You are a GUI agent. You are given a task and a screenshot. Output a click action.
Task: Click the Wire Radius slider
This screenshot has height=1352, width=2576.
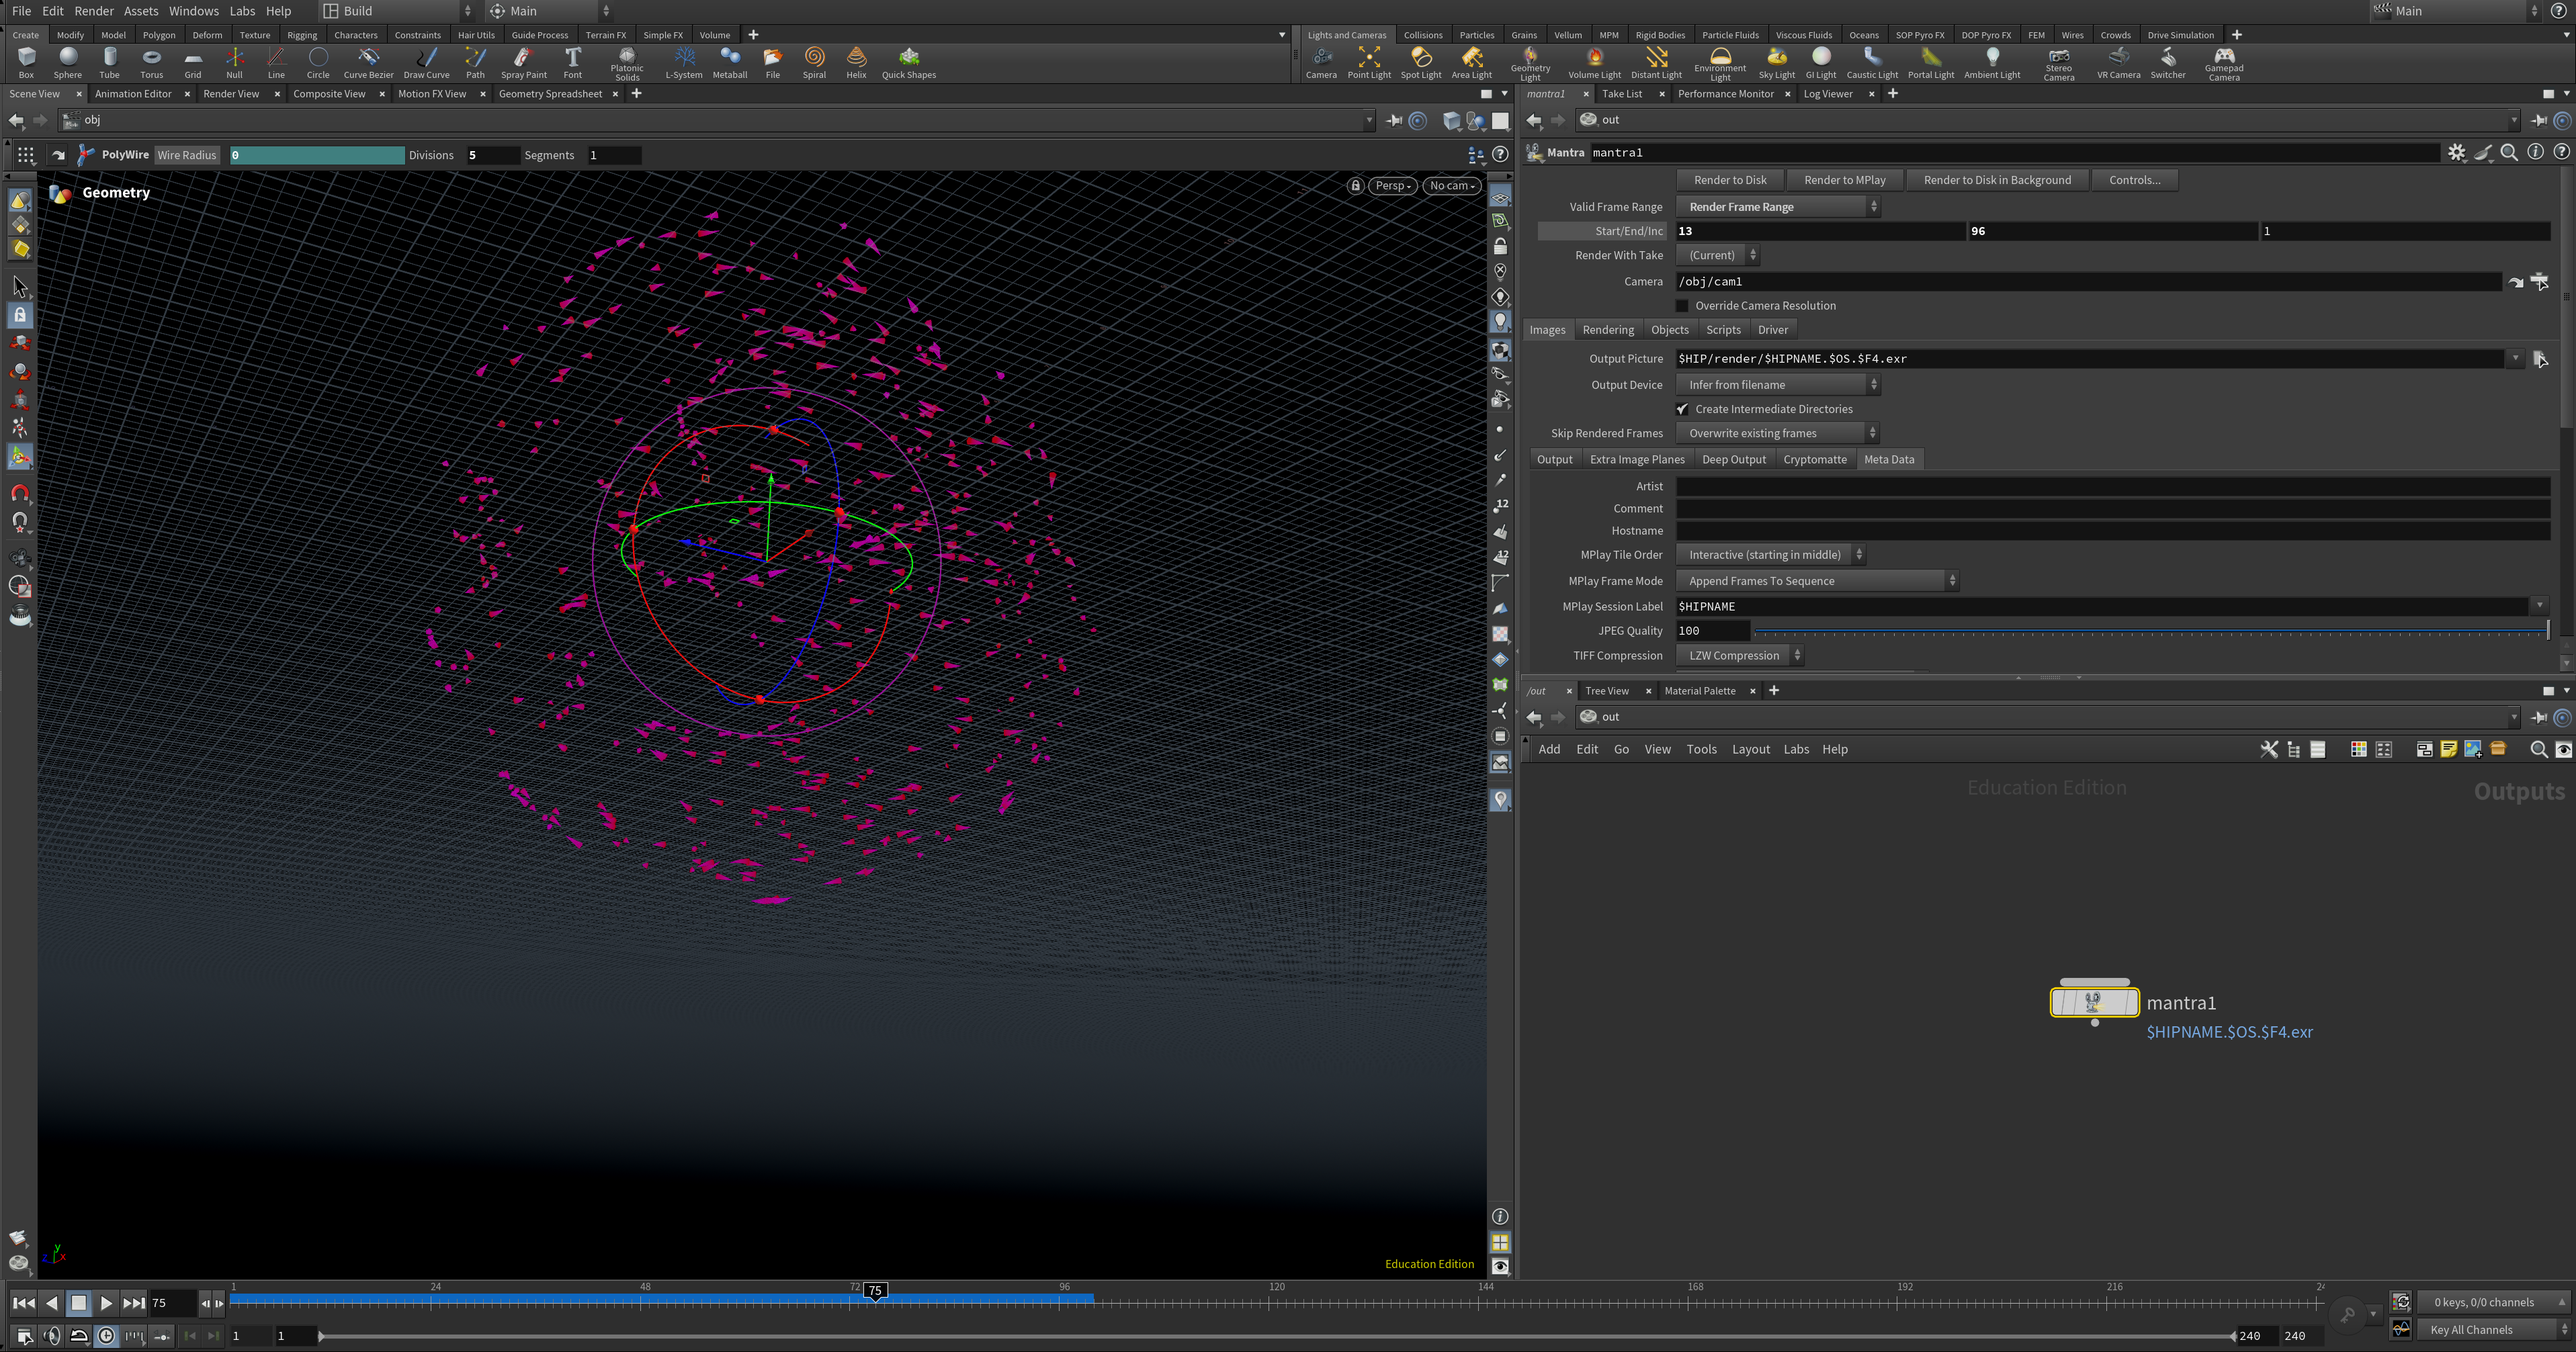317,155
